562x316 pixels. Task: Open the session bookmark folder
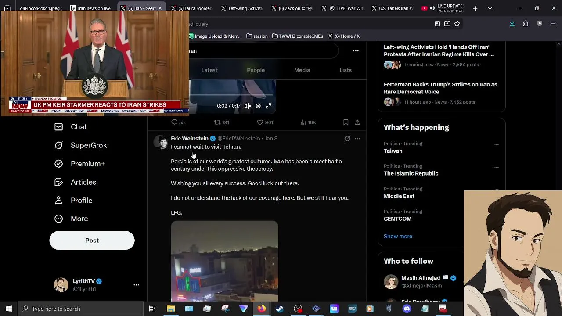pos(257,36)
